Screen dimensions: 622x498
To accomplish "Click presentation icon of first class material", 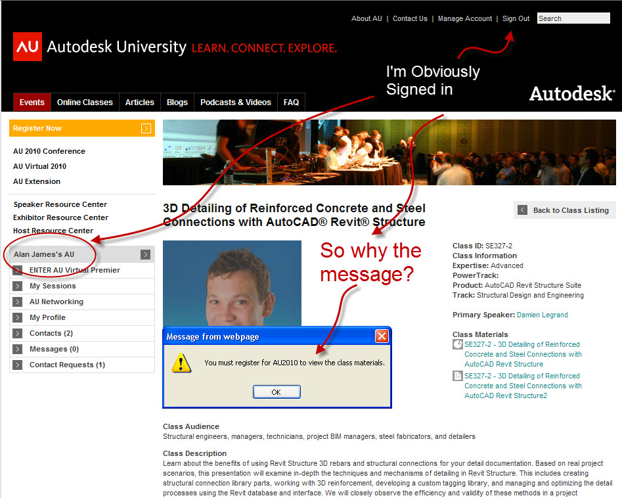I will click(x=458, y=344).
